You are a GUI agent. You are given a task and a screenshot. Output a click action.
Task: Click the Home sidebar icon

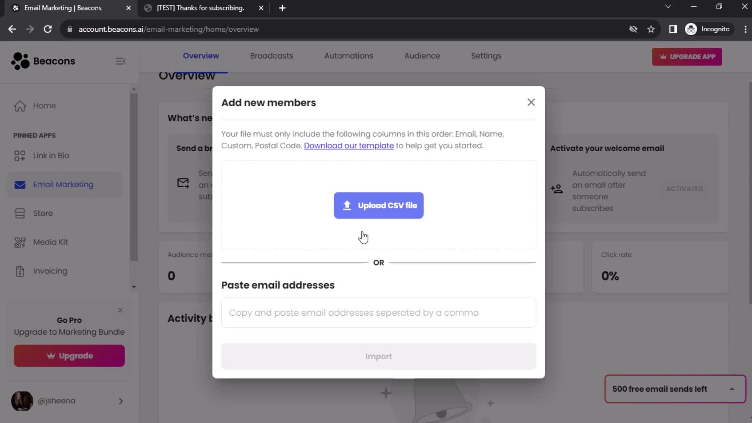click(x=20, y=105)
